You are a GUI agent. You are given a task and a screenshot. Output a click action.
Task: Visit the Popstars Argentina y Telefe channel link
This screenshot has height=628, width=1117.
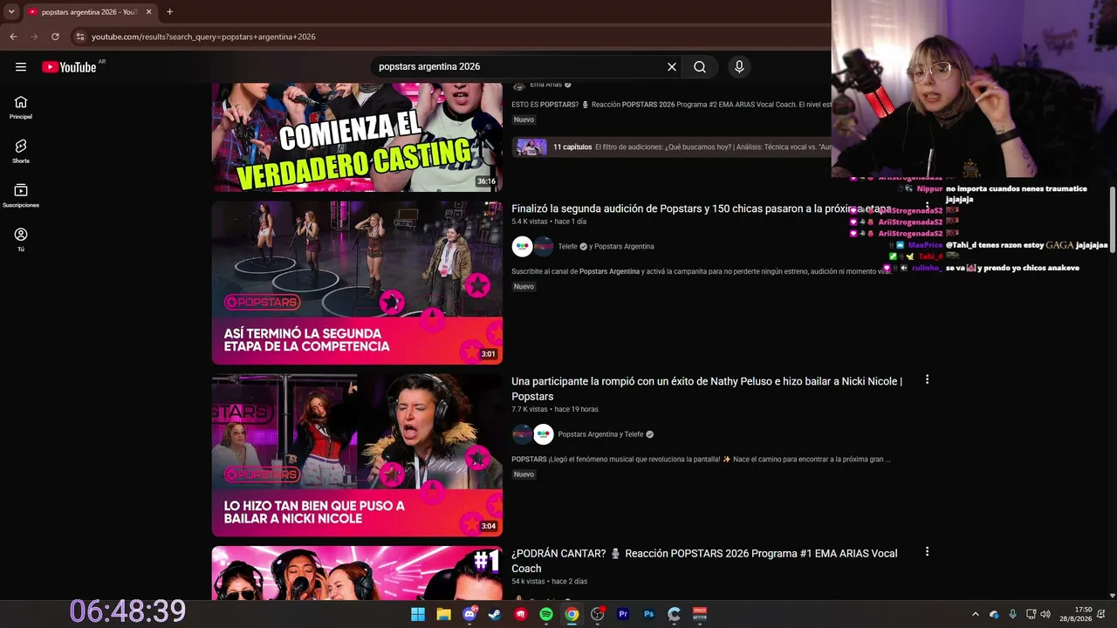coord(600,434)
